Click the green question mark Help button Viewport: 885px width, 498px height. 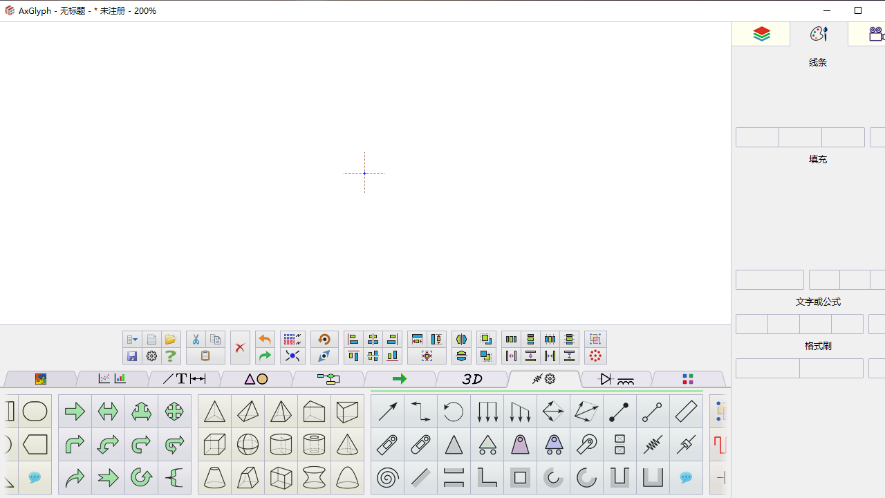coord(170,356)
